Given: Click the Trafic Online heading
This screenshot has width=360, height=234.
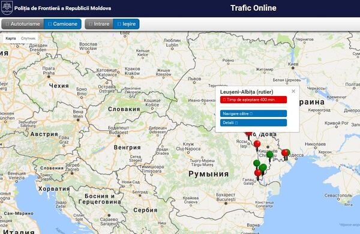Looking at the screenshot, I should point(253,8).
